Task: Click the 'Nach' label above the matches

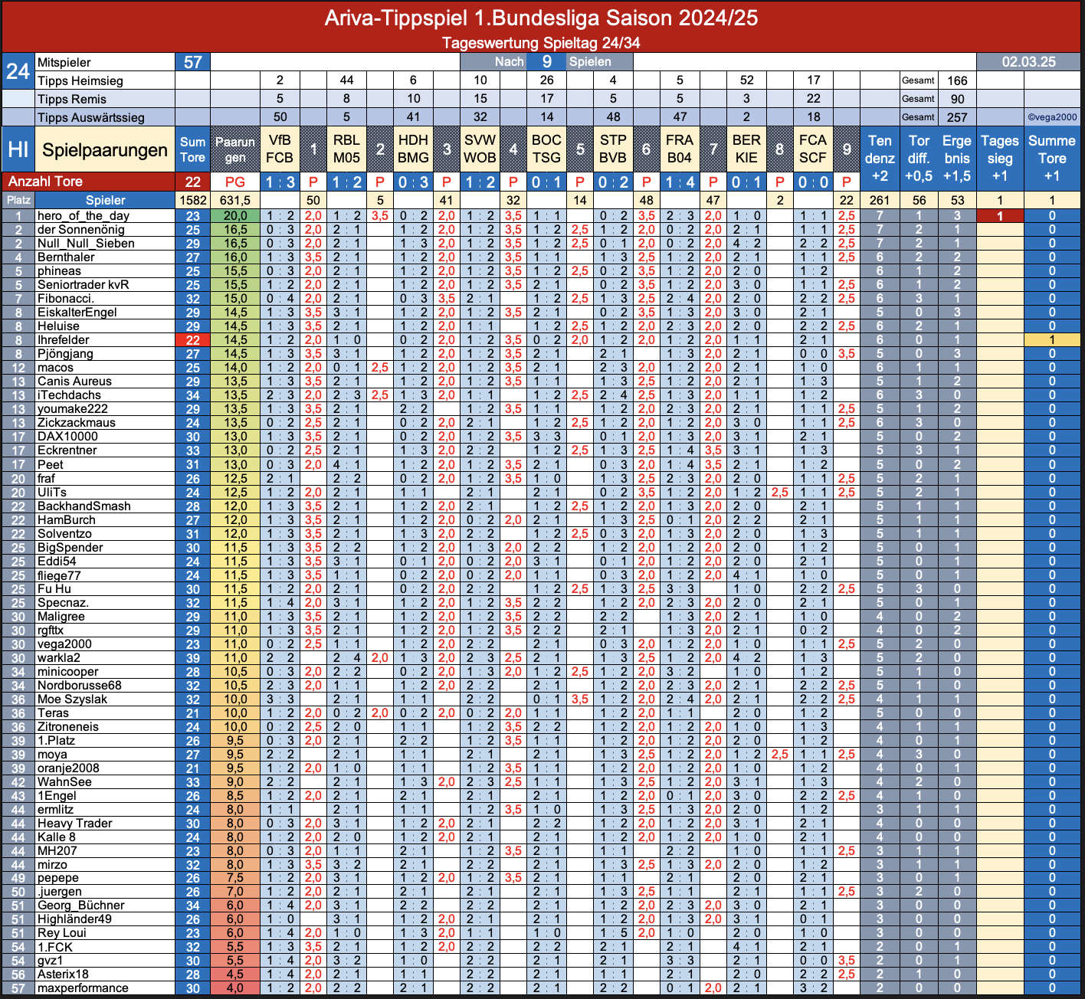Action: pos(510,62)
